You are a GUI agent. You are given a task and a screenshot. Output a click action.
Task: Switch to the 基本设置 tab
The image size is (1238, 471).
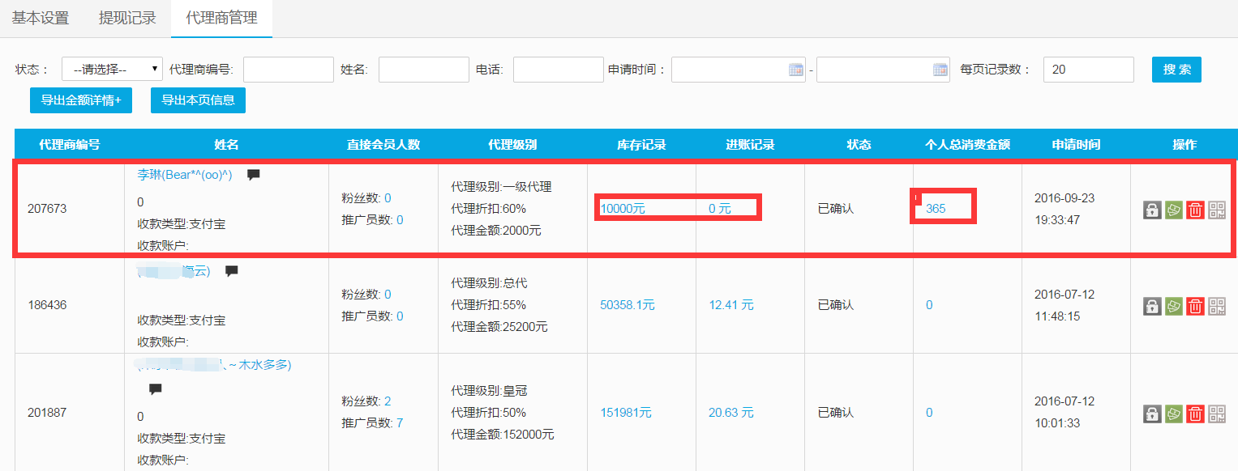[41, 18]
